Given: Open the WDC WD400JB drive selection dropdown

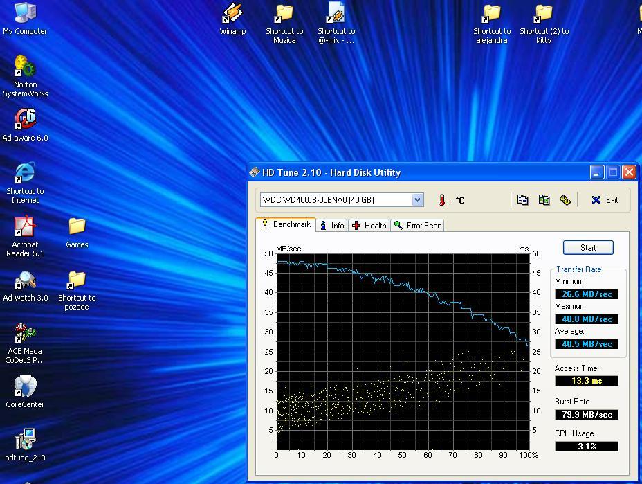Looking at the screenshot, I should [417, 200].
